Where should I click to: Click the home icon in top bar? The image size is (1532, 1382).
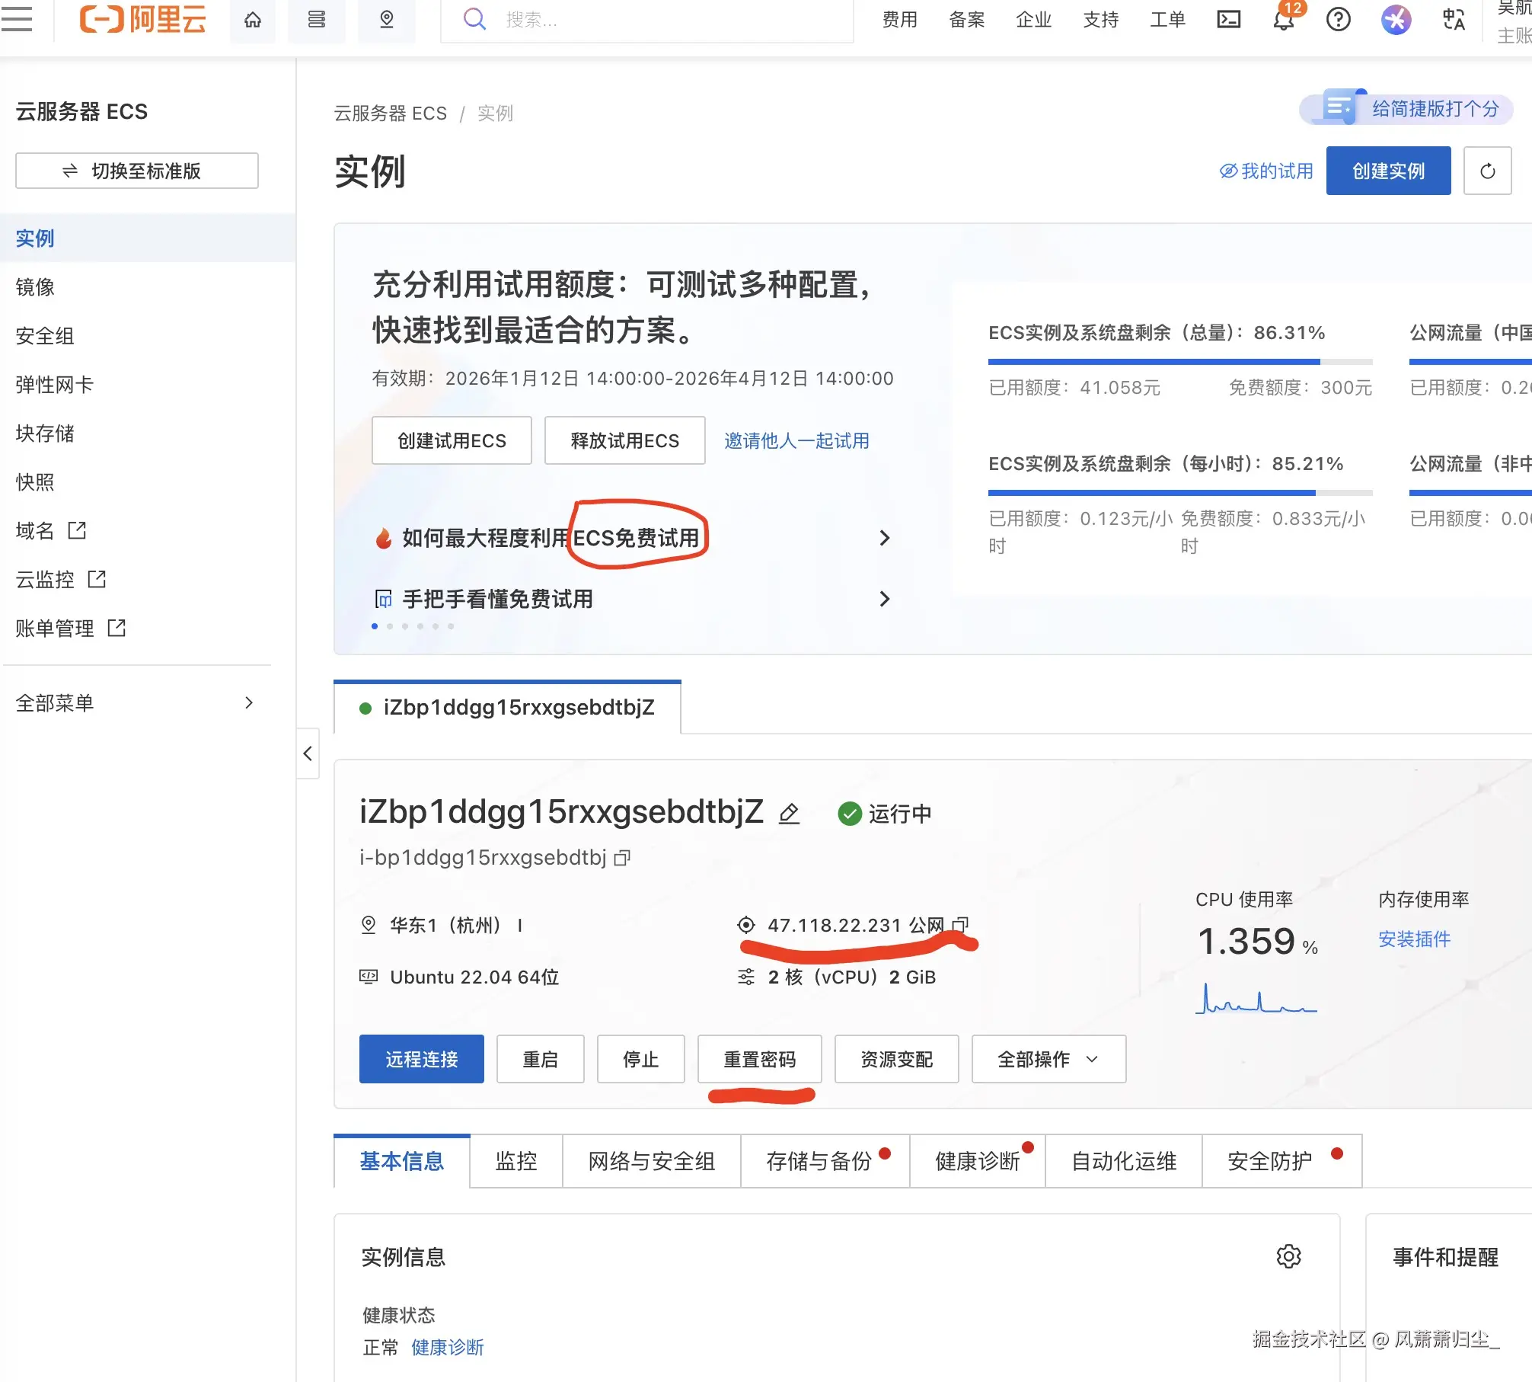pyautogui.click(x=253, y=20)
